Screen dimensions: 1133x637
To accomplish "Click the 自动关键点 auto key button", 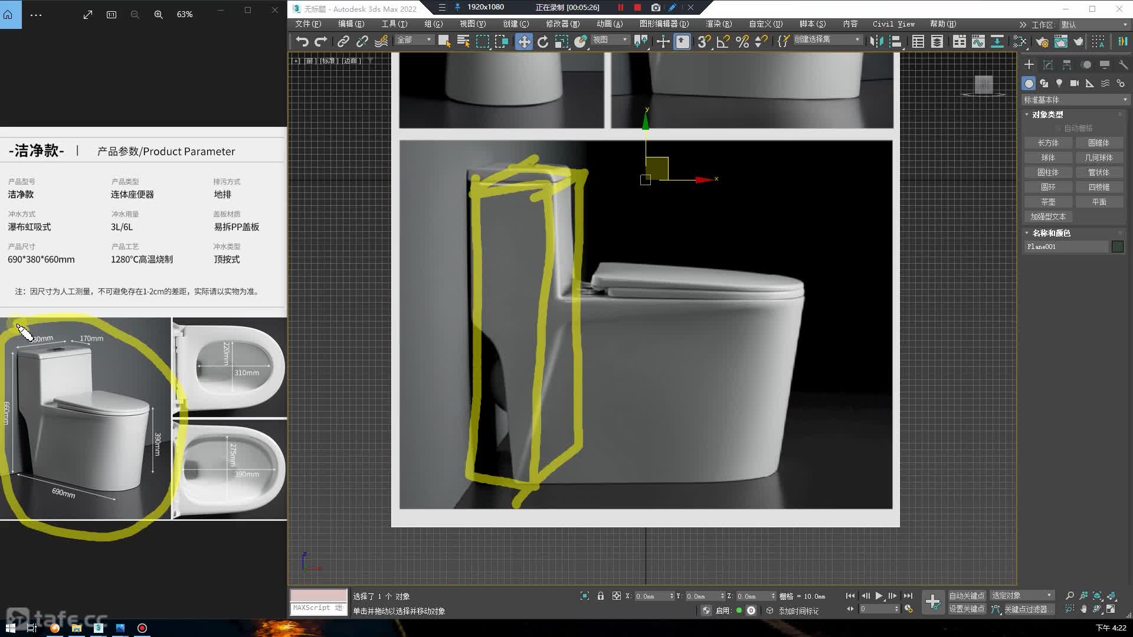I will [967, 596].
